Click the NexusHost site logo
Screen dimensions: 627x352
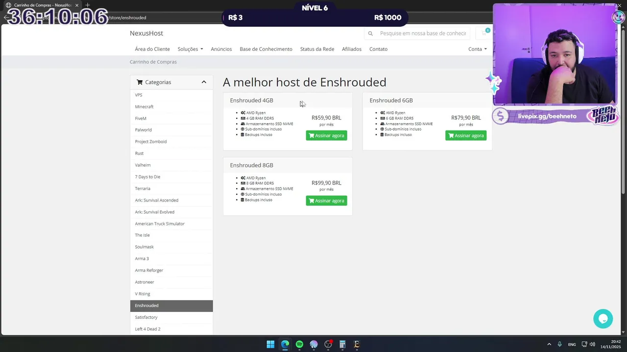tap(146, 33)
